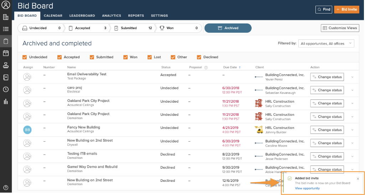Open the Analytics tab
365x195 pixels.
pyautogui.click(x=111, y=16)
